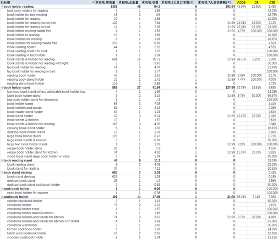The height and width of the screenshot is (239, 279).
Task: Collapse the "book reading stand" group
Action: point(1,161)
